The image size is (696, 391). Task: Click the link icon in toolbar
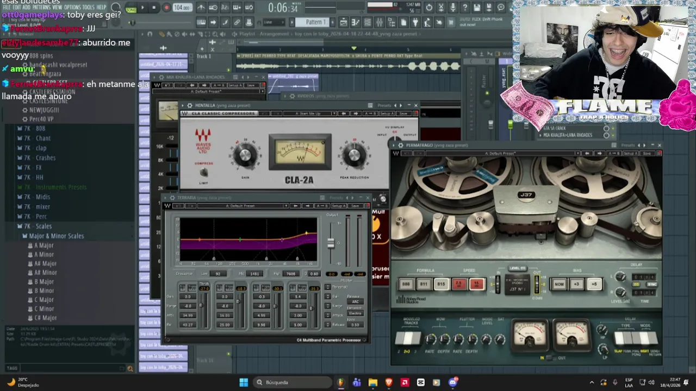[x=237, y=22]
